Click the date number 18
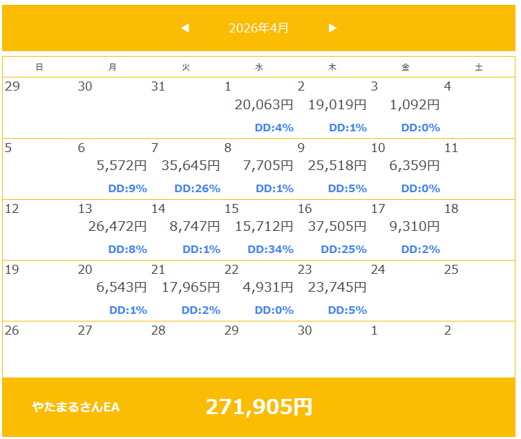Viewport: 521px width, 439px height. pos(451,209)
